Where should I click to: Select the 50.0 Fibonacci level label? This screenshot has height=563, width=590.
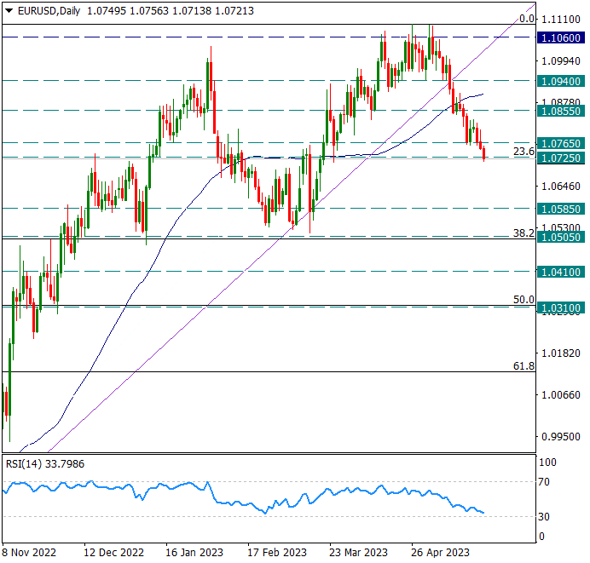523,300
